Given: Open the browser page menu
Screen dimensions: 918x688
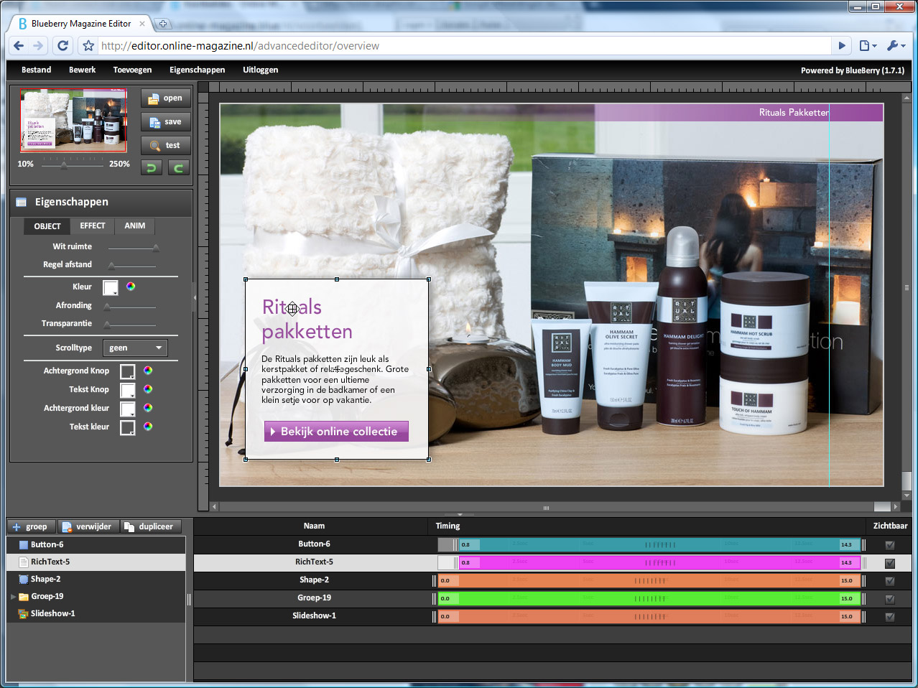Looking at the screenshot, I should (x=868, y=46).
